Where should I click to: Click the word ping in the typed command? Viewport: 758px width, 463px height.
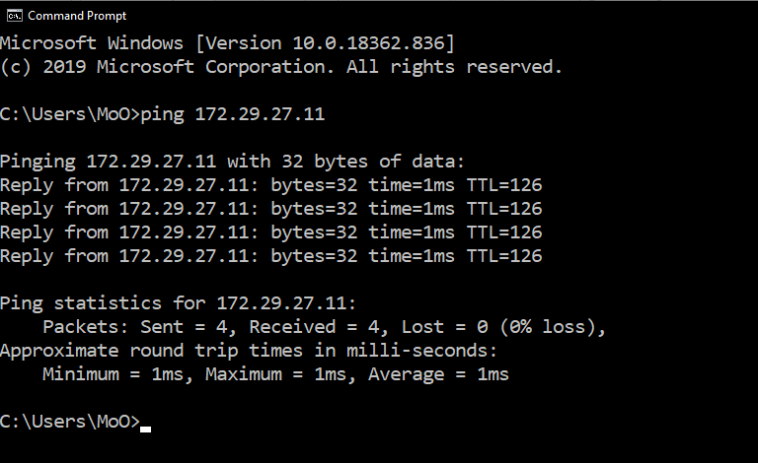pos(162,115)
